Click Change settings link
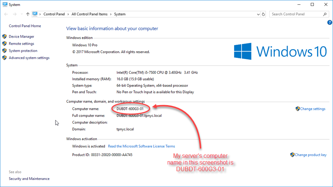The image size is (333, 187). point(313,109)
